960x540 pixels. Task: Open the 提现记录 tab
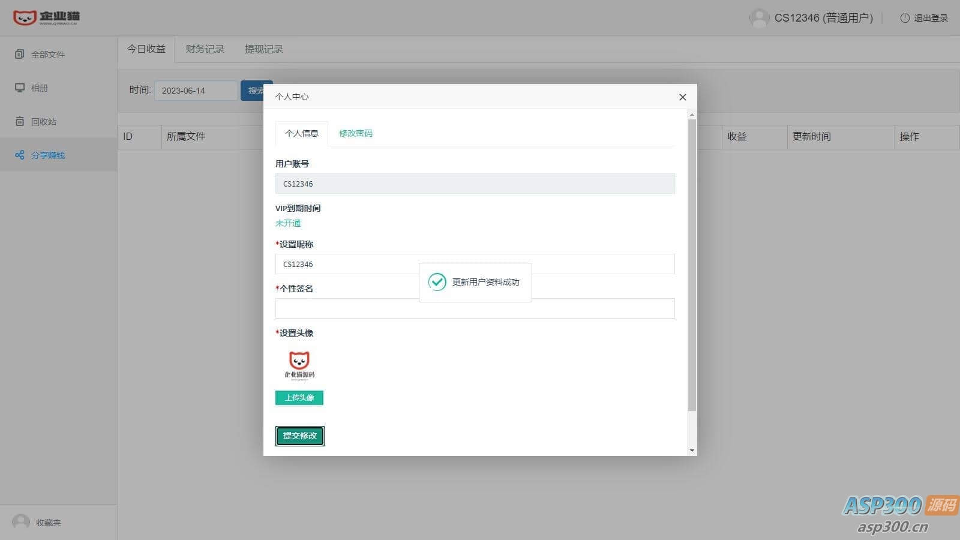[x=263, y=49]
